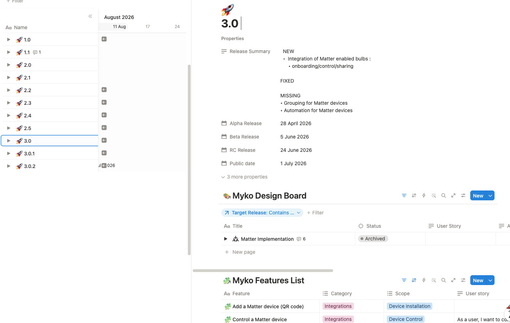The image size is (510, 323).
Task: Click the AI sparkle icon on Myko Features List
Action: [x=434, y=280]
